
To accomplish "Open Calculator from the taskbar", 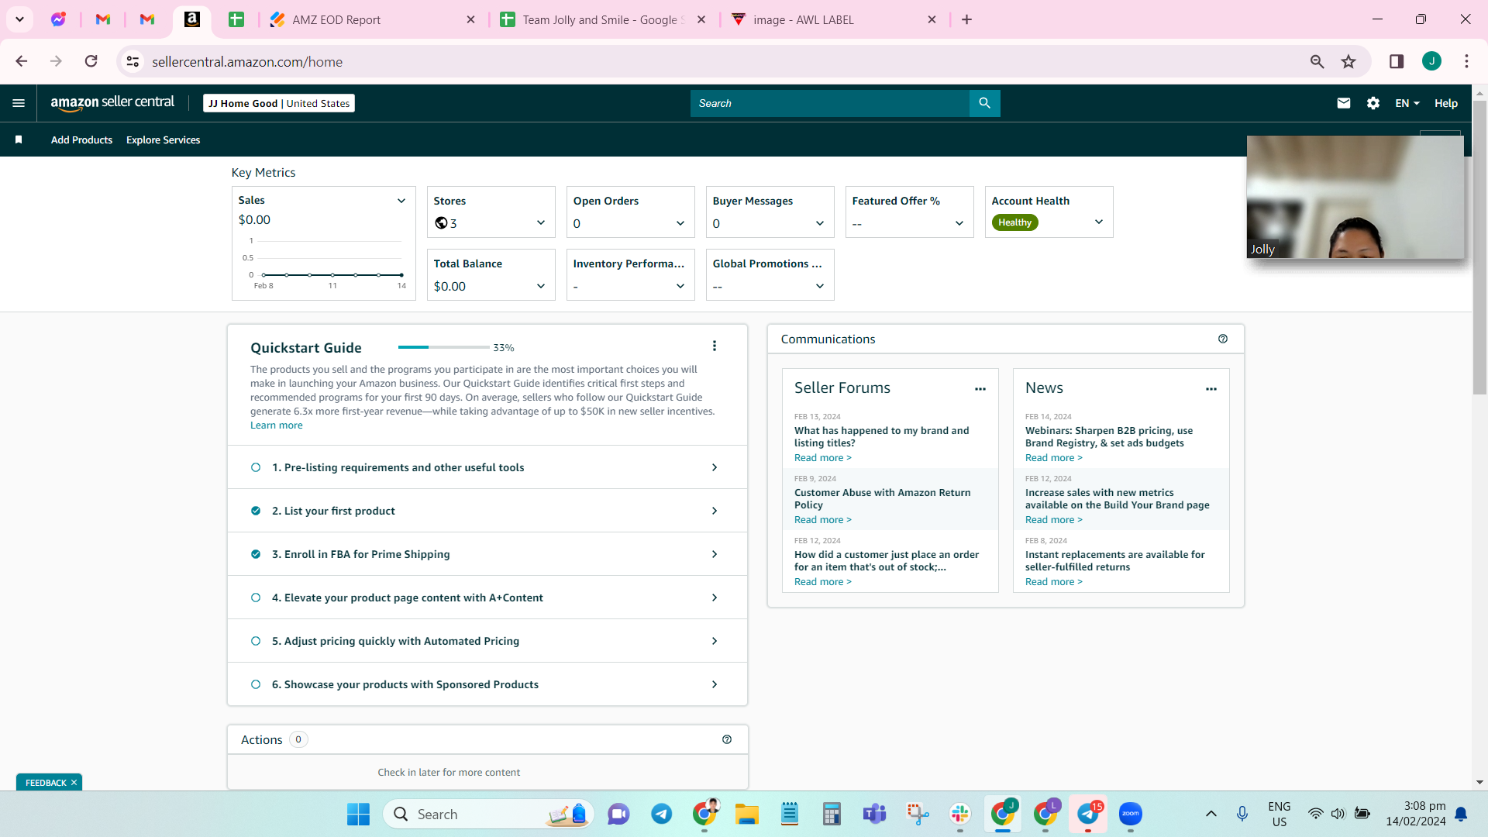I will click(832, 814).
